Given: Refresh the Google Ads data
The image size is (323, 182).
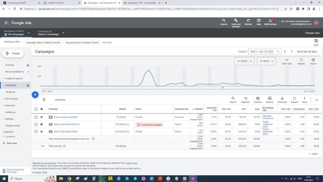Looking at the screenshot, I should coord(248,22).
